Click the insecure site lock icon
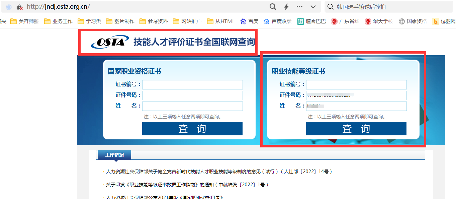Viewport: 456px width, 199px height. pyautogui.click(x=20, y=7)
